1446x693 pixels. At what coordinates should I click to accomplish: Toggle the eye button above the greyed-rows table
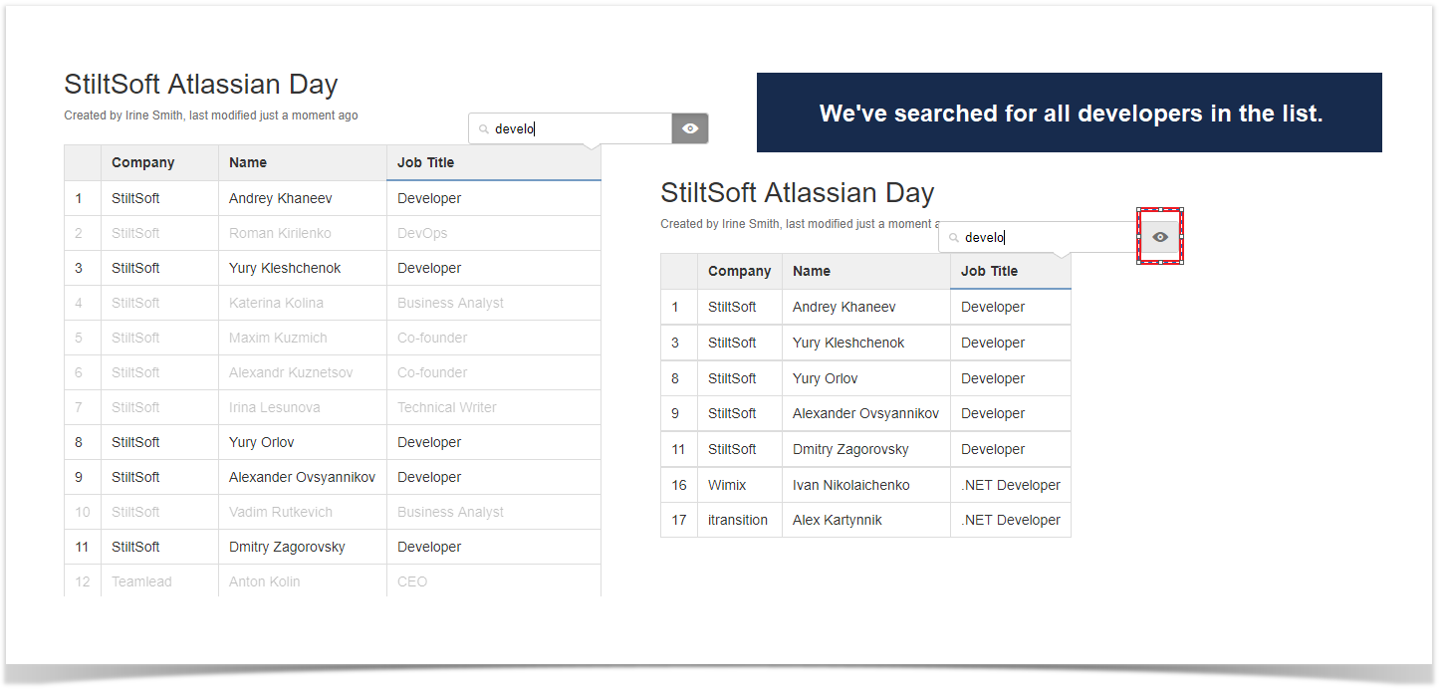point(690,128)
